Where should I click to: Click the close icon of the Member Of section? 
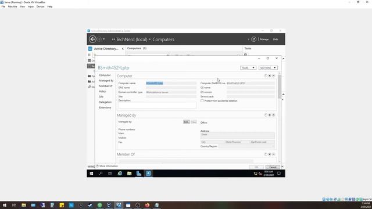(x=270, y=154)
